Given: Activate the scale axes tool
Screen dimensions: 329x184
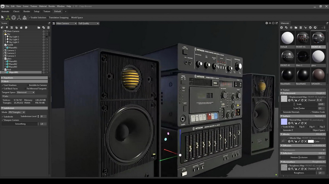Looking at the screenshot, I should [19, 17].
